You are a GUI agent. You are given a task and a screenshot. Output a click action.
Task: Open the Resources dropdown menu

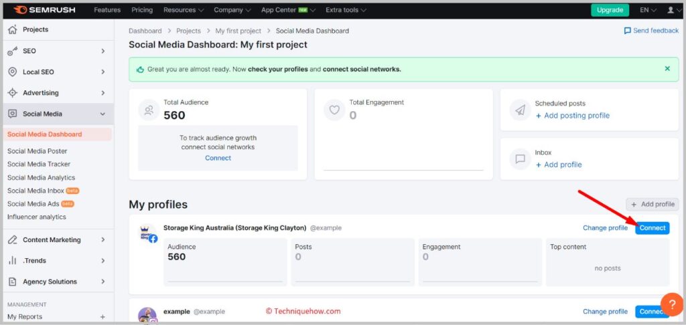[184, 9]
